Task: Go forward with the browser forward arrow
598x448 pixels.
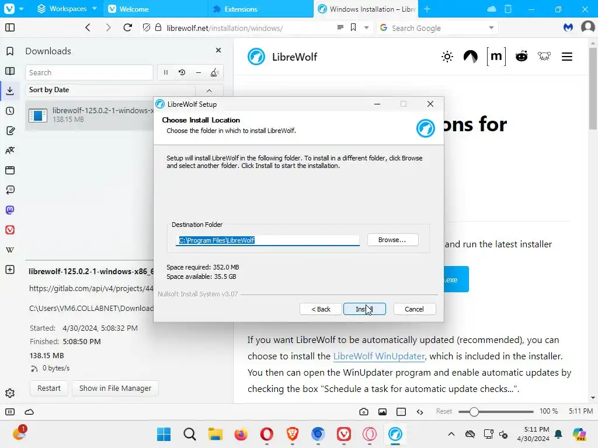Action: point(108,27)
